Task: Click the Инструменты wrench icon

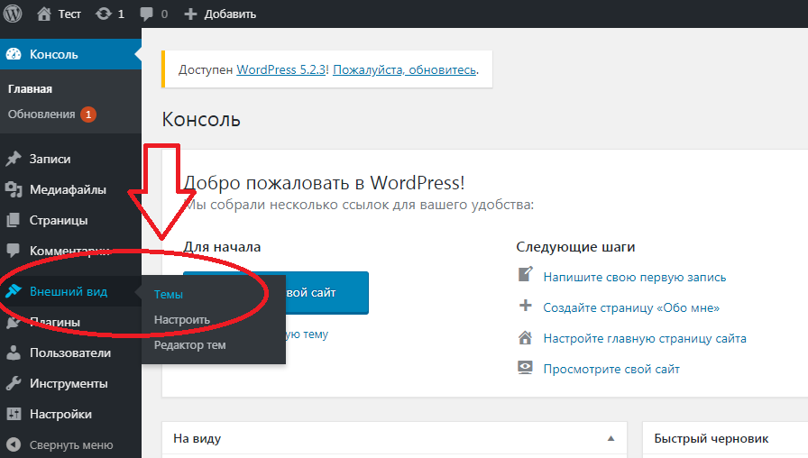Action: 14,383
